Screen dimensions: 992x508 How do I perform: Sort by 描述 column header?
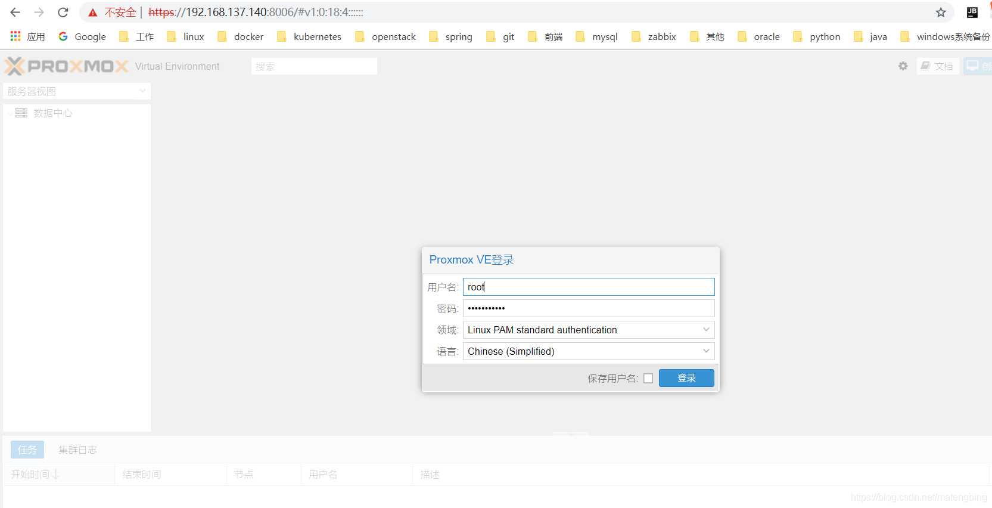[x=701, y=475]
